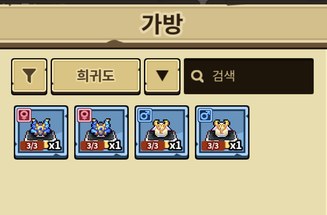
Task: Click the male badge on third item
Action: pyautogui.click(x=145, y=115)
